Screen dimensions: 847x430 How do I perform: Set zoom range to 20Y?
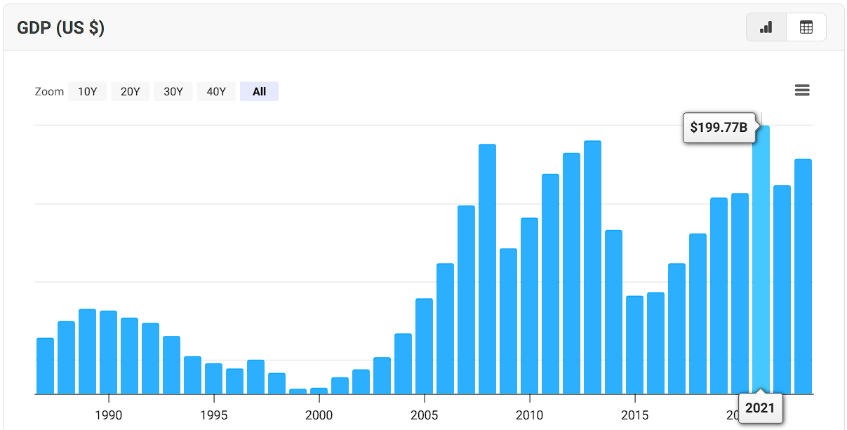point(131,91)
